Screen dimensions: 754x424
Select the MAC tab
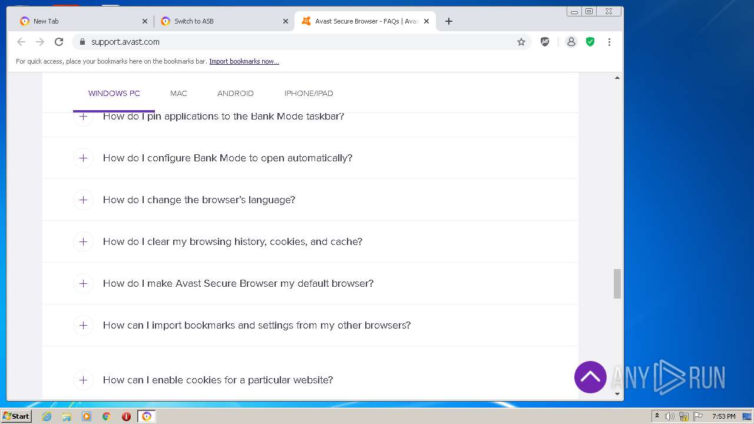coord(178,93)
